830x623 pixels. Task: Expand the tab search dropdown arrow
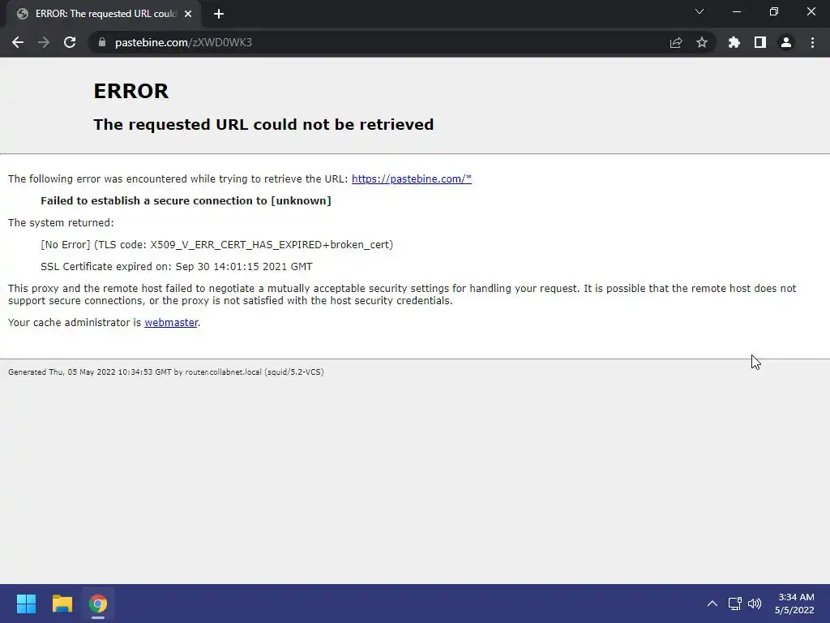[x=700, y=11]
